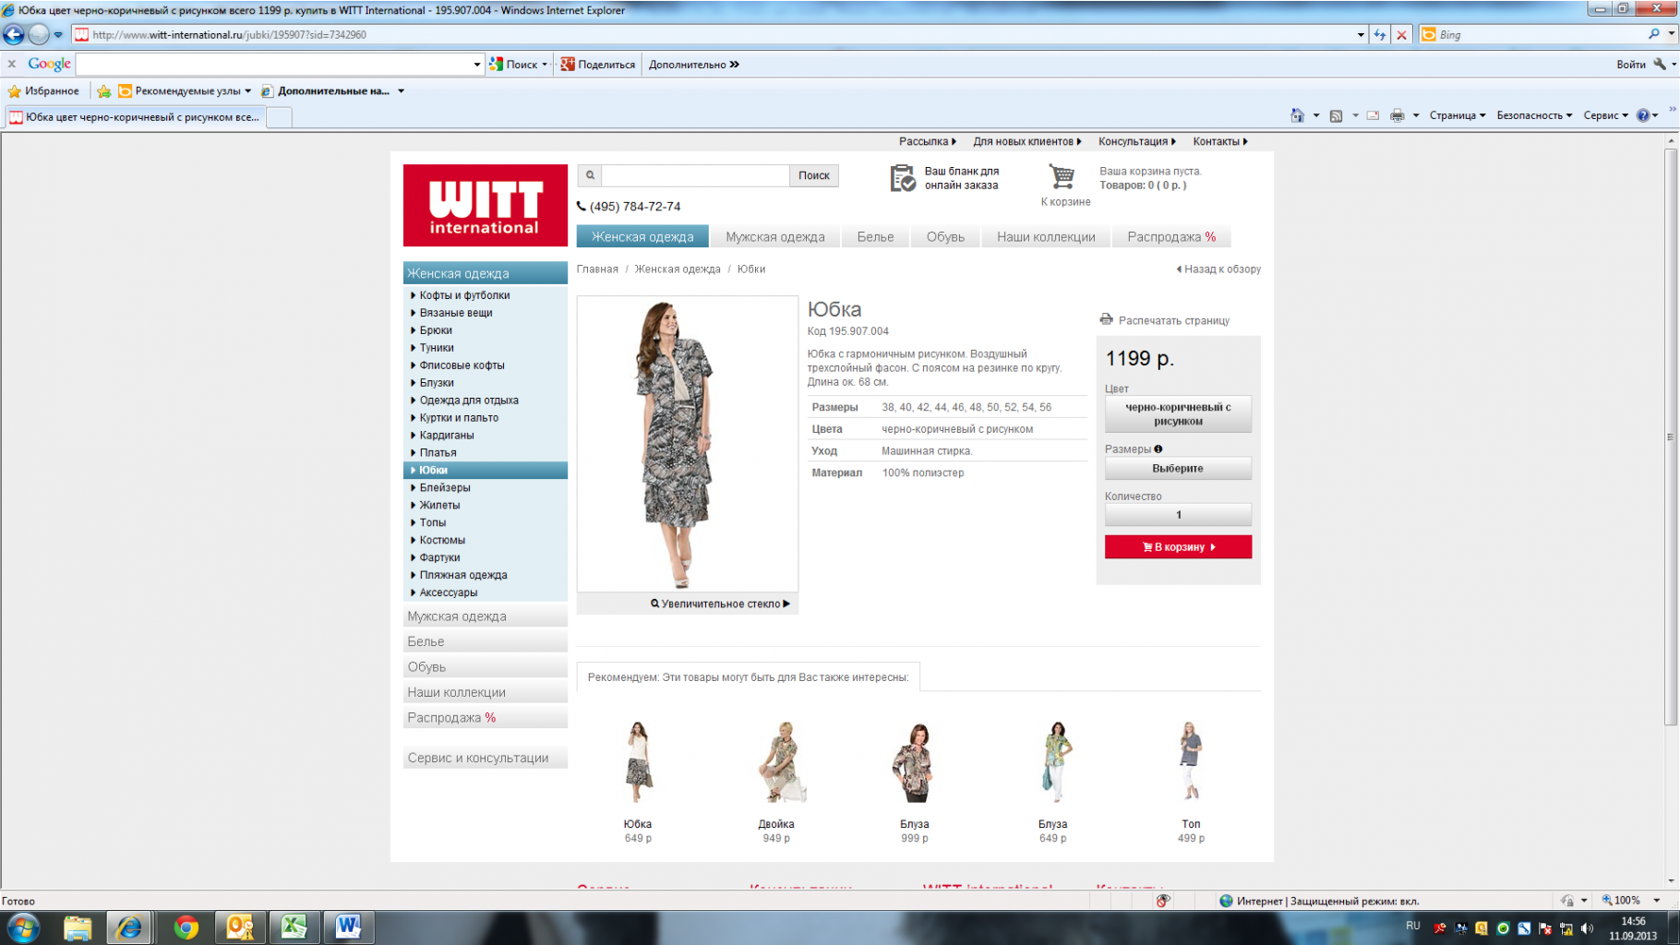1680x945 pixels.
Task: Expand the Рассылка top menu
Action: (928, 141)
